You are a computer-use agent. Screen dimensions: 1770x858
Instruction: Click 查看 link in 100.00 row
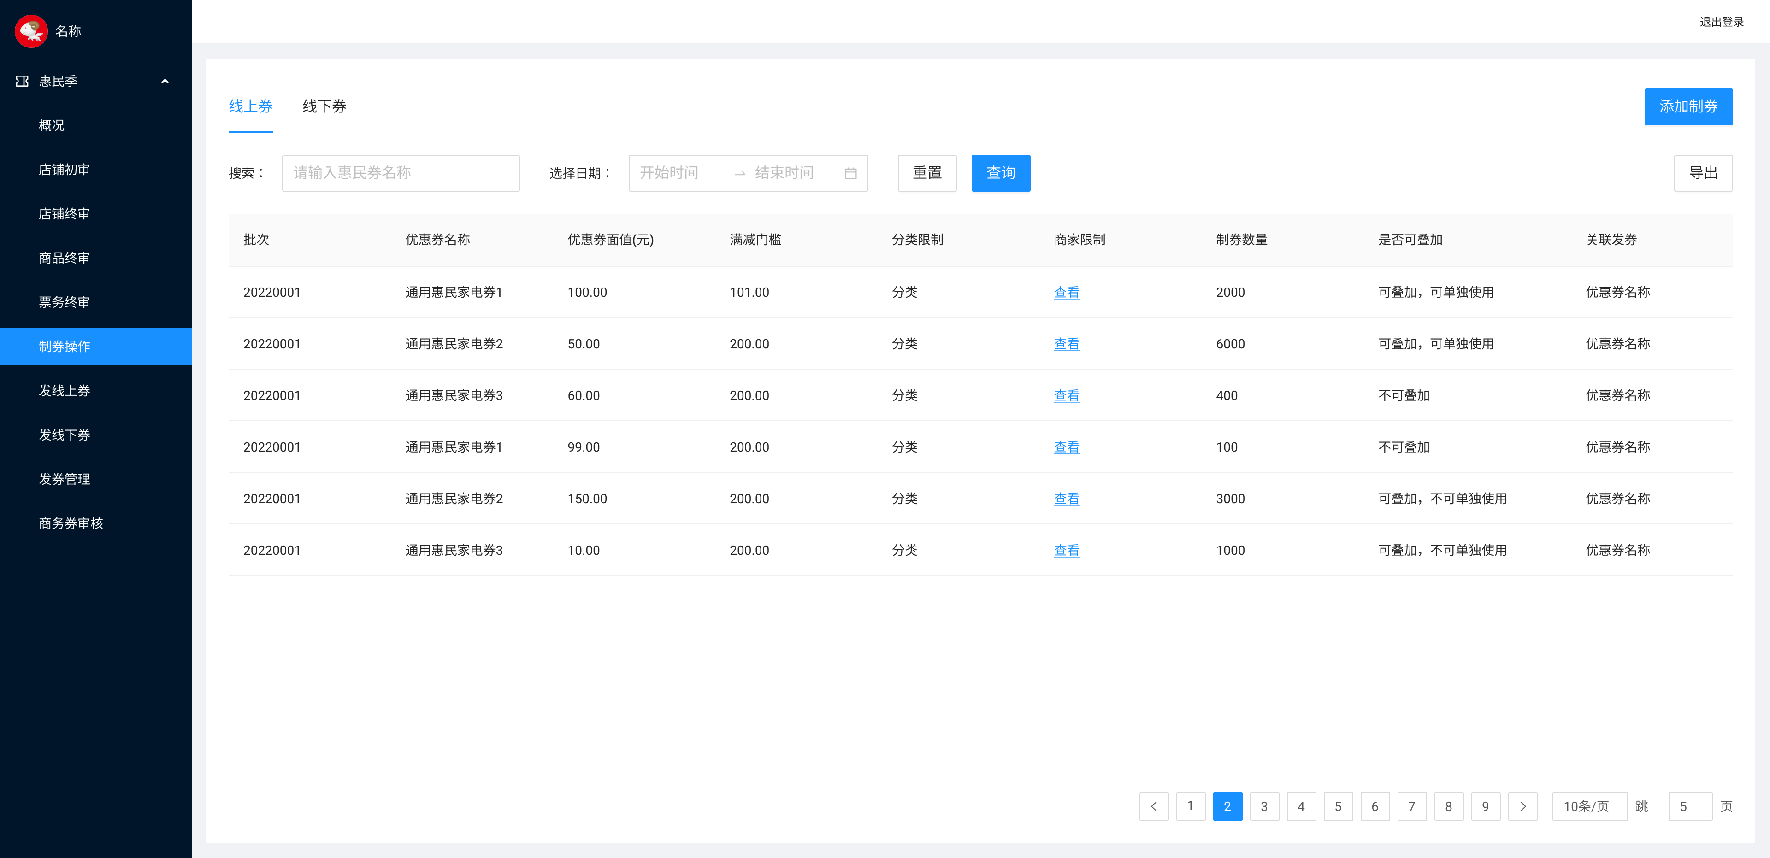1067,293
